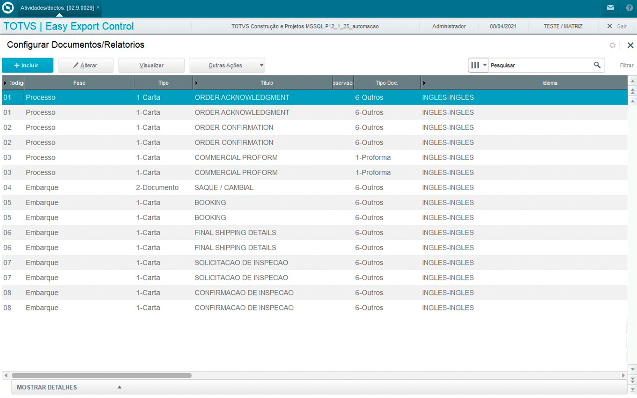Click the Incluir button

[27, 66]
